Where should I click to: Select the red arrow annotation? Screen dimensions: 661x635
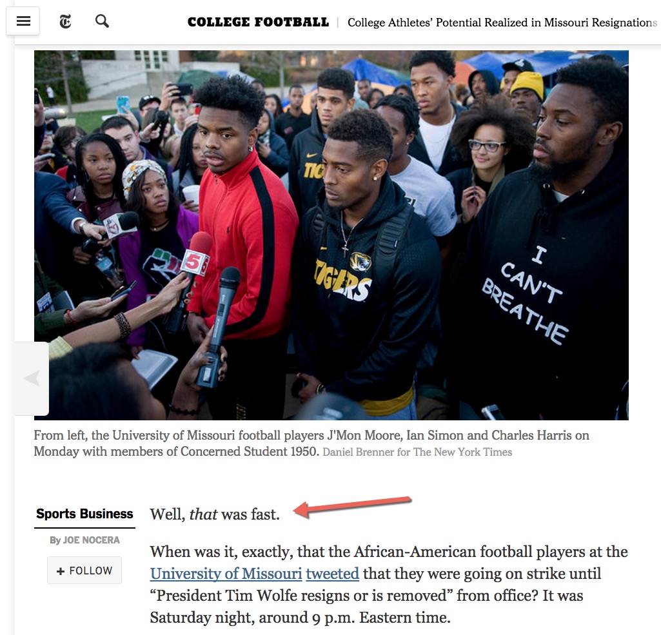(x=352, y=507)
